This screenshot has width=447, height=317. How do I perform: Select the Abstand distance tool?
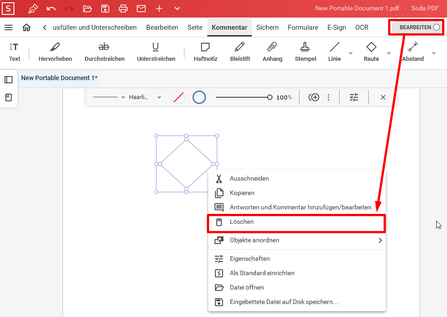tap(413, 52)
